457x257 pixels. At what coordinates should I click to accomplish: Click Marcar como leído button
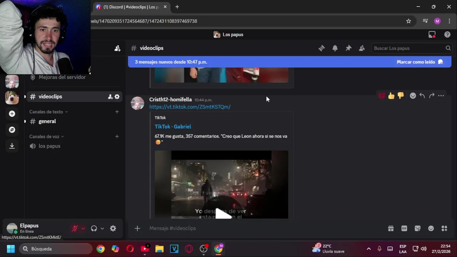click(420, 62)
